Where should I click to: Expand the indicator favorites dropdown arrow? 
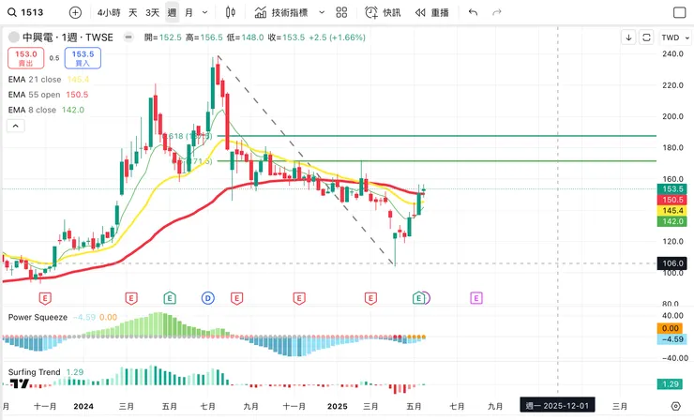(322, 12)
